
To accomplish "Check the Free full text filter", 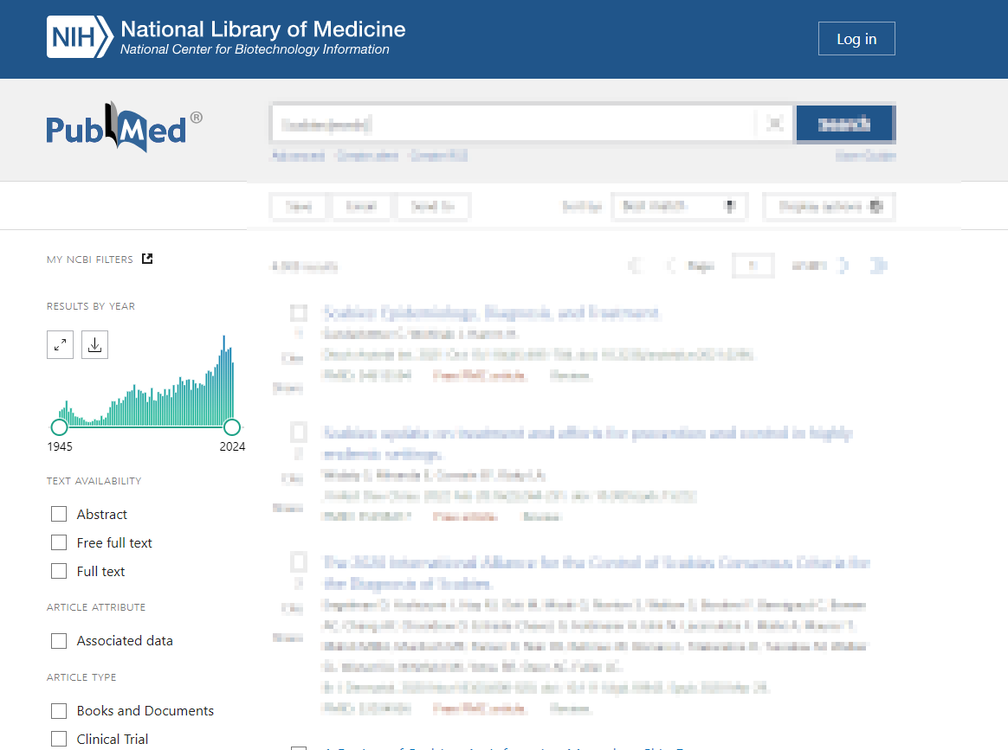I will click(x=59, y=542).
